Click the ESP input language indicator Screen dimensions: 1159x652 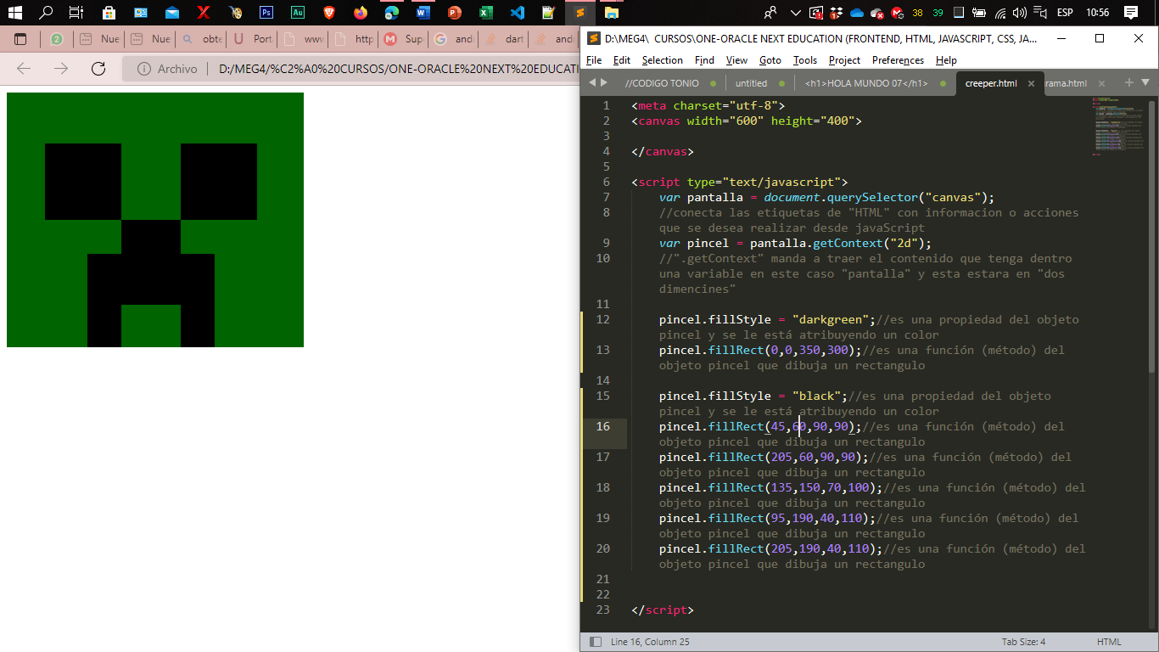coord(1064,13)
